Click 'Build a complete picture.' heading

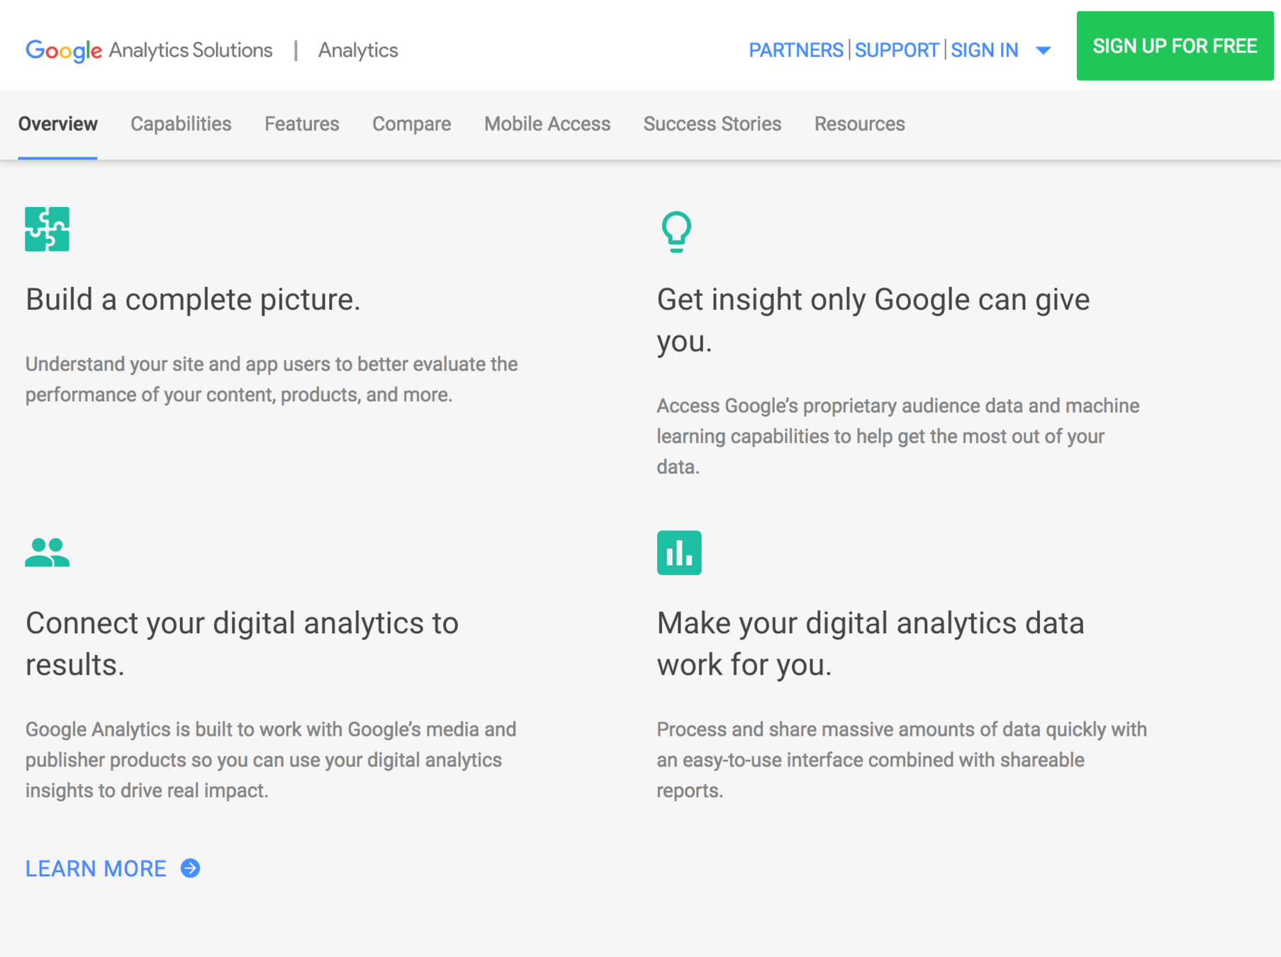click(x=193, y=300)
